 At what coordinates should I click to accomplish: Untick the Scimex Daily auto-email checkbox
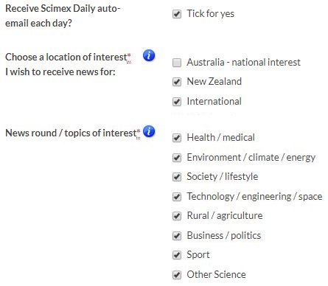pyautogui.click(x=177, y=14)
